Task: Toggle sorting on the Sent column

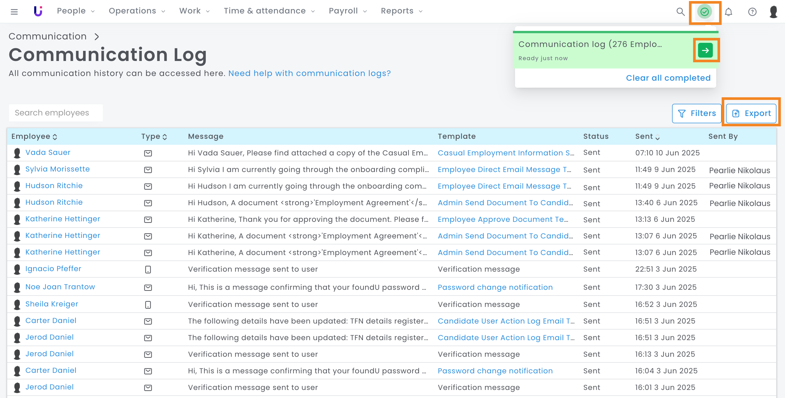Action: 647,137
